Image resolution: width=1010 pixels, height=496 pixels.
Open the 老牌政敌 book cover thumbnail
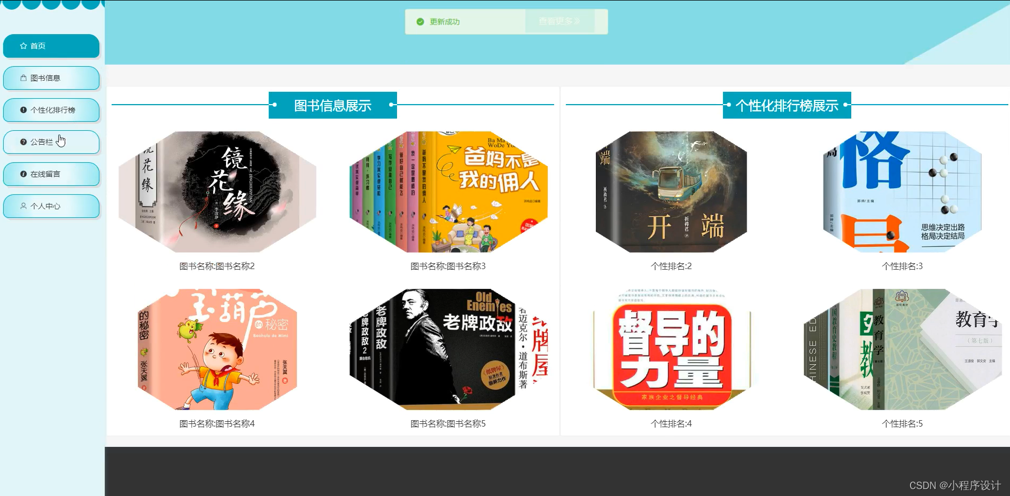[448, 349]
